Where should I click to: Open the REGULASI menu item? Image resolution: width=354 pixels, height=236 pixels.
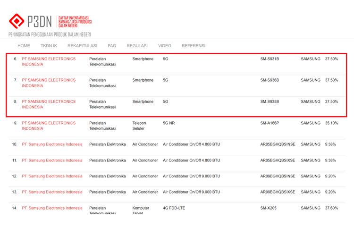click(x=137, y=46)
